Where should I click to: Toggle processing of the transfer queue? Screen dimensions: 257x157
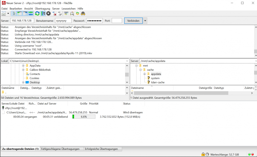43,14
